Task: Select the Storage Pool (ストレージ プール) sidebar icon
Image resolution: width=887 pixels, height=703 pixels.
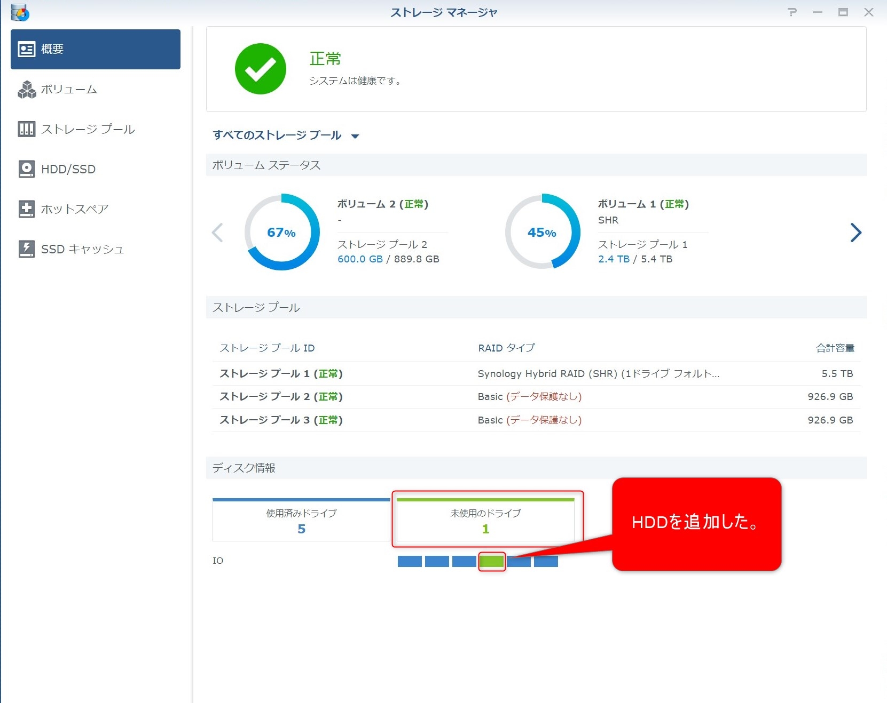Action: (x=27, y=129)
